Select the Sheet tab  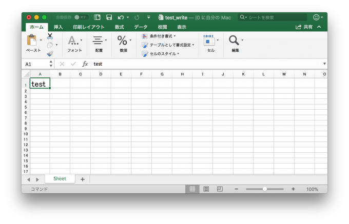pos(60,179)
